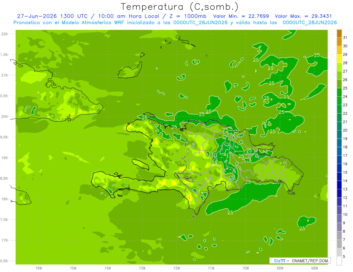The width and height of the screenshot is (353, 272).
Task: Click the '74W' longitude axis label
Action: (108, 268)
